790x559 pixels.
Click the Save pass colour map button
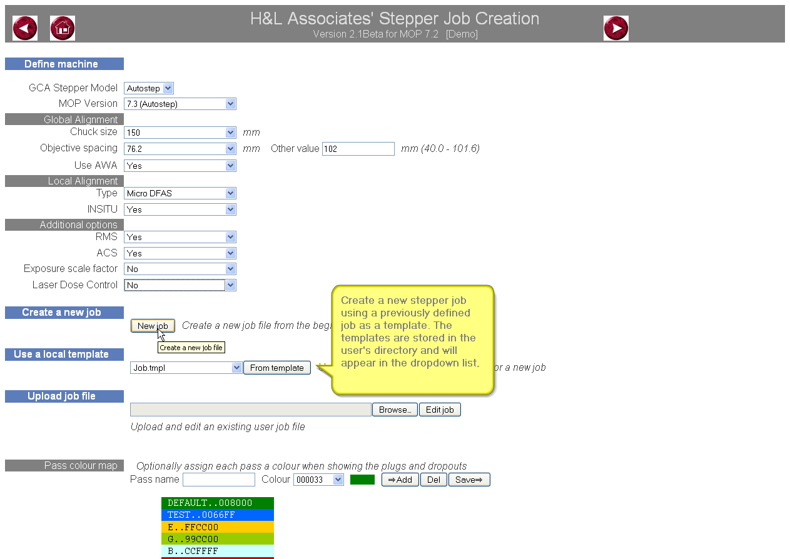(469, 480)
